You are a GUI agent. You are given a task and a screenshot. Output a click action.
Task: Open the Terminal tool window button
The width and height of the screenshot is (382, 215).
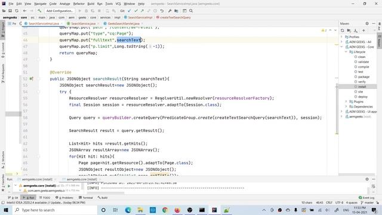coord(86,198)
